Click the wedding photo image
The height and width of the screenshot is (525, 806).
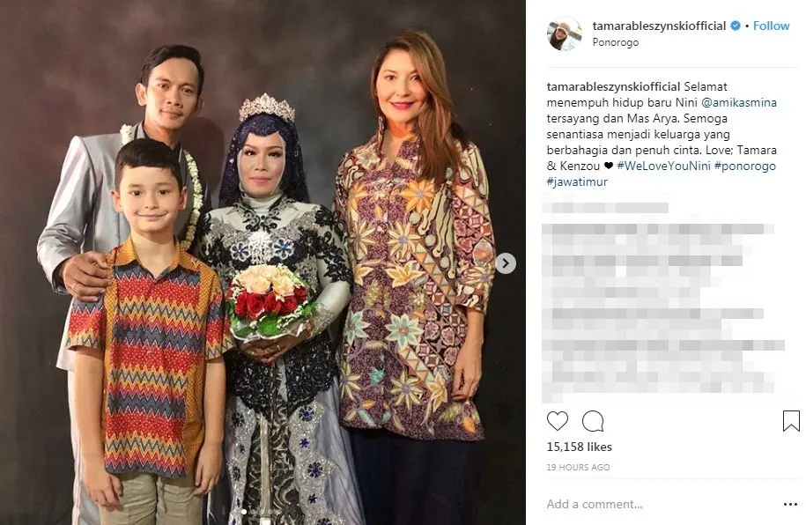(x=263, y=262)
